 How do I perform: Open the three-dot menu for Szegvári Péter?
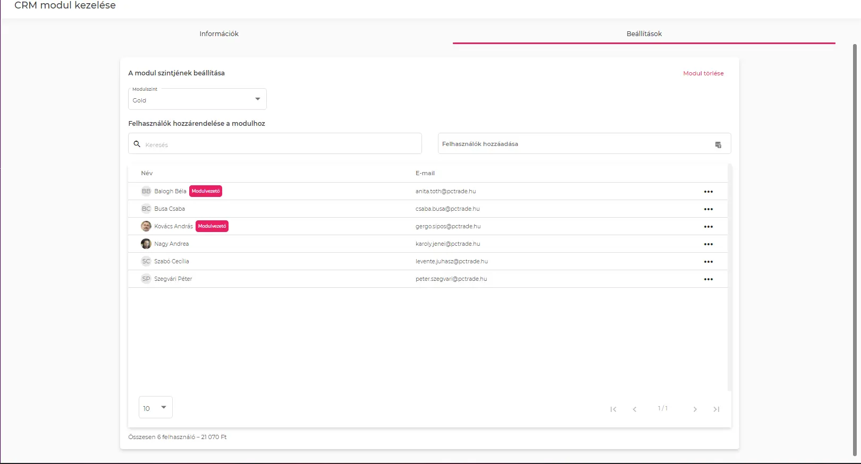tap(708, 279)
